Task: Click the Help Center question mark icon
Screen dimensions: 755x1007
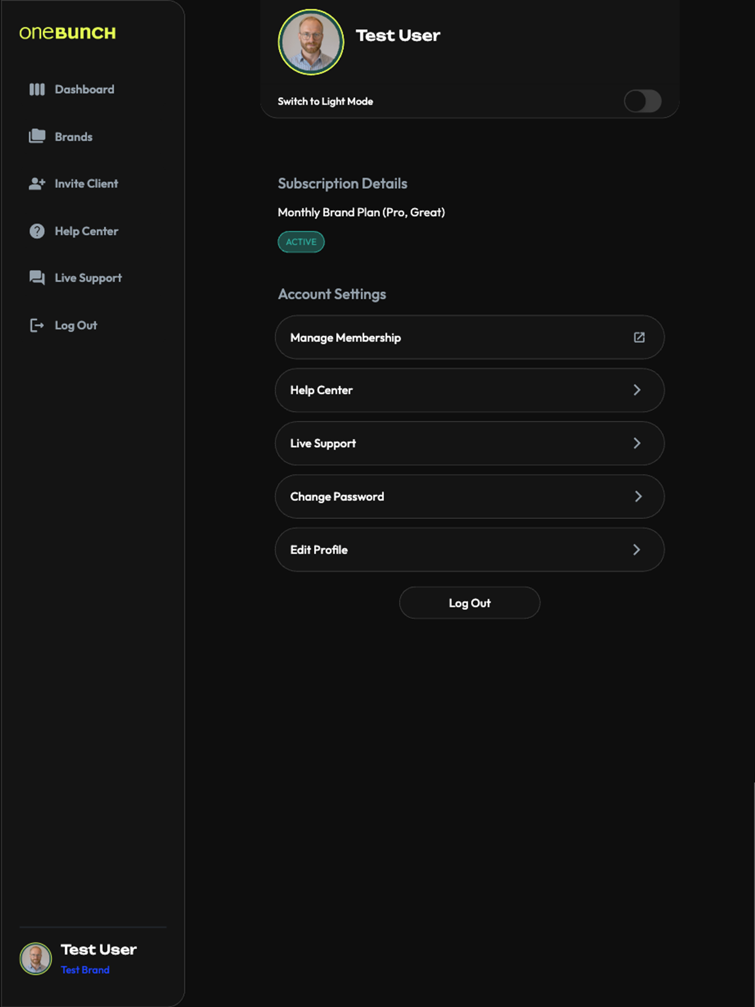Action: click(37, 231)
